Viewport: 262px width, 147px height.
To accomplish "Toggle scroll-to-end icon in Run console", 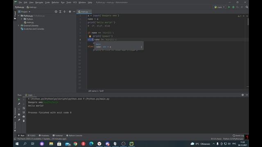I will [x=24, y=113].
